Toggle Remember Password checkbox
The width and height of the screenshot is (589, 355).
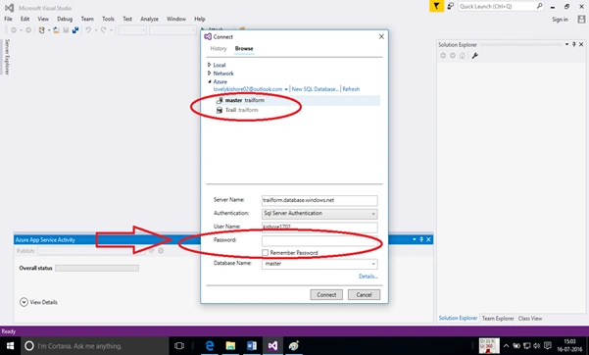click(x=266, y=253)
